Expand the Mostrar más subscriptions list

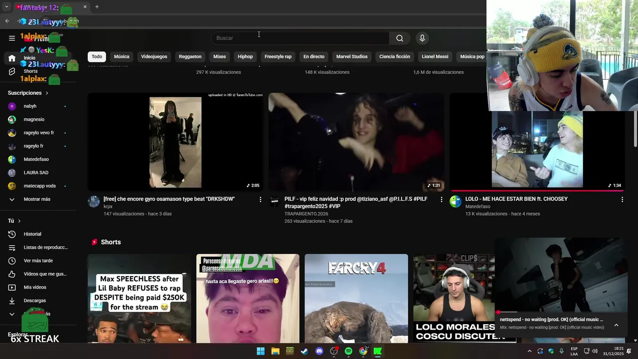click(x=37, y=199)
